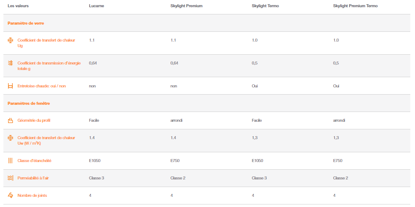Click the Perméabilité à l'air waves icon
This screenshot has height=207, width=415.
[x=10, y=178]
